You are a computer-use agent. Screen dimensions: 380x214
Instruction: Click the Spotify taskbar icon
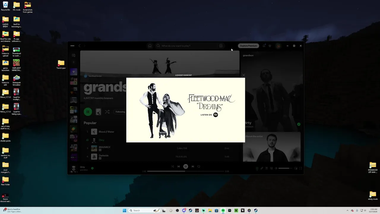(x=223, y=210)
